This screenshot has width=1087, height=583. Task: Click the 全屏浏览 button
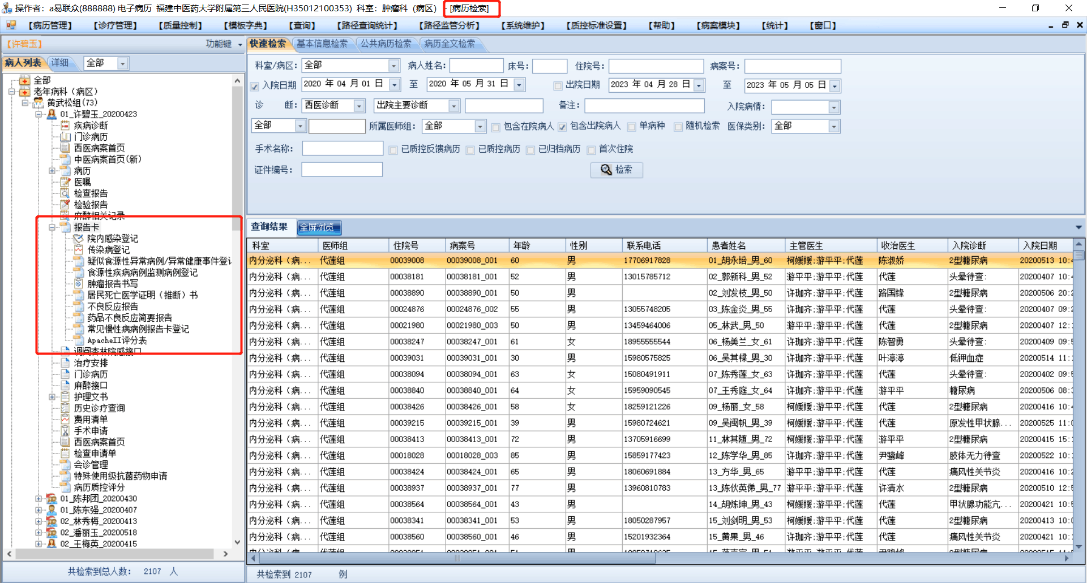click(x=319, y=227)
